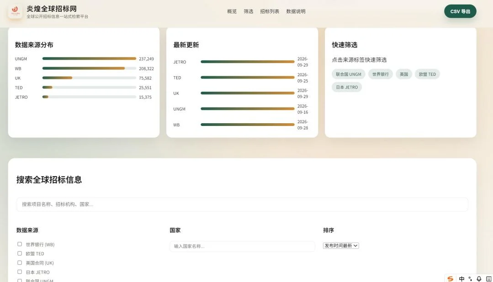
Task: Select the 欧盟 TED quick filter tag
Action: pos(427,74)
